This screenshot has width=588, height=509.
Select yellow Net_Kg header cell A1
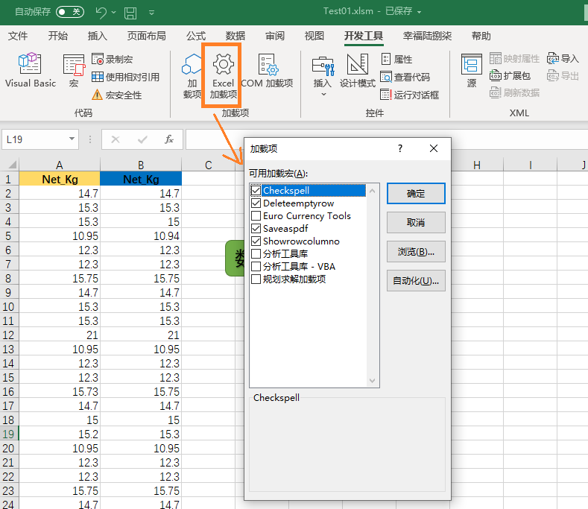pos(60,179)
